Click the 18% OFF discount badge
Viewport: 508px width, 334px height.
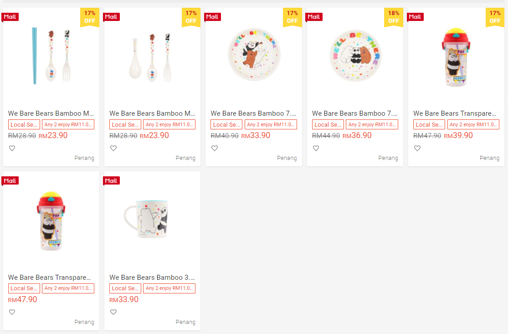pyautogui.click(x=394, y=17)
